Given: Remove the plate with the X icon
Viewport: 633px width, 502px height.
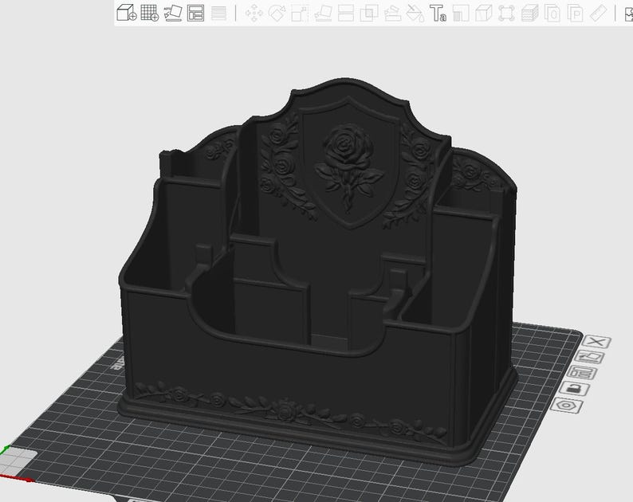Looking at the screenshot, I should coord(596,342).
